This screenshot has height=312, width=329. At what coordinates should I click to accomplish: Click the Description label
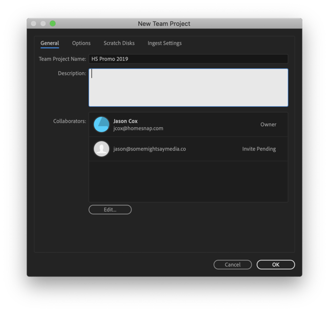tap(72, 73)
